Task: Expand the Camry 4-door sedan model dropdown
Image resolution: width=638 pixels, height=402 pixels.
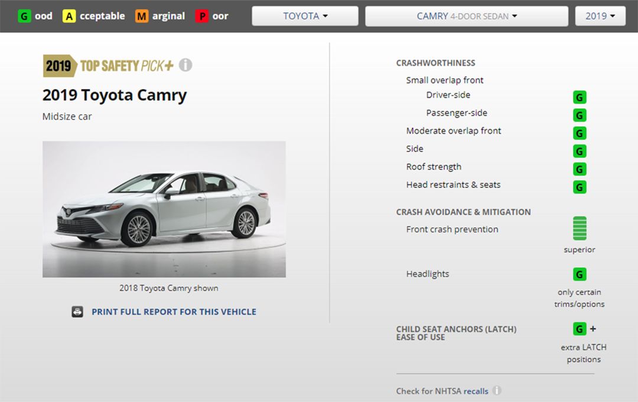Action: [x=466, y=16]
